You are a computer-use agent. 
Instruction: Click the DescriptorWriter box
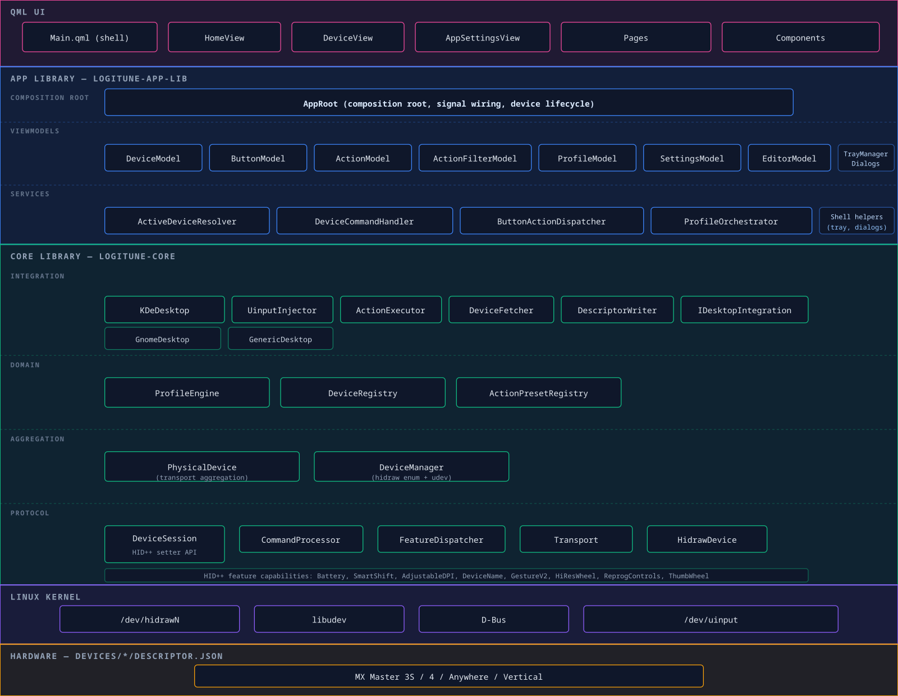[617, 310]
